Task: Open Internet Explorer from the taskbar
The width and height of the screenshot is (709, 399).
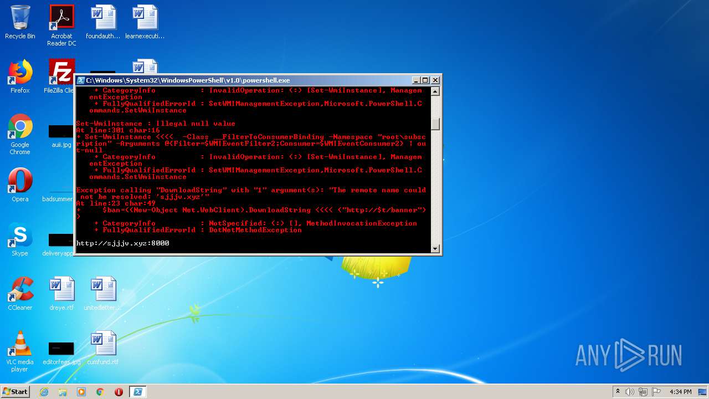Action: point(44,392)
